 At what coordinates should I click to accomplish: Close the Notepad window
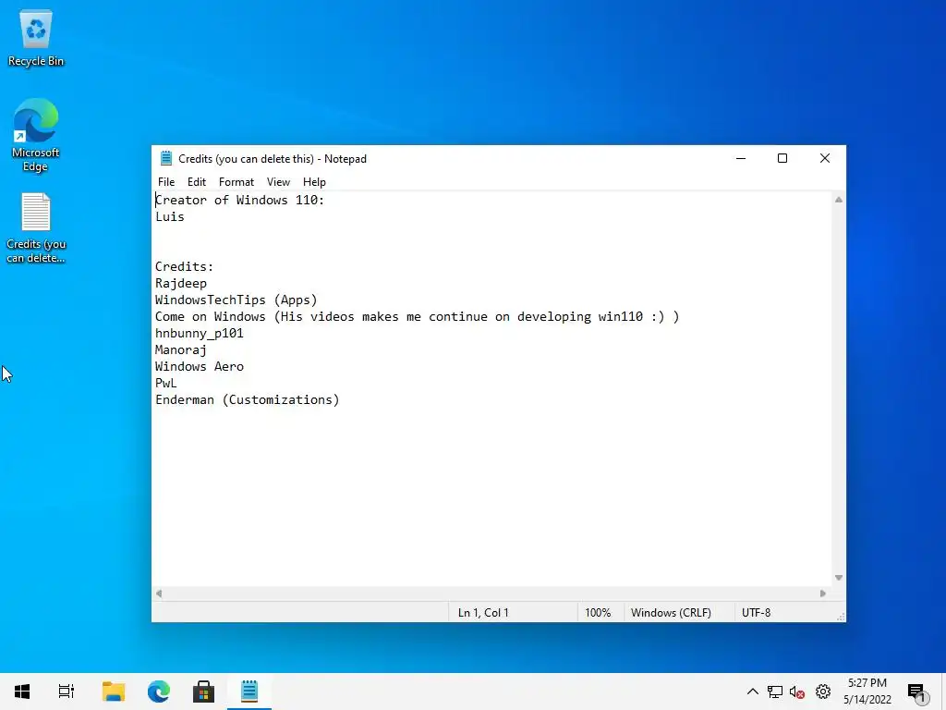825,158
